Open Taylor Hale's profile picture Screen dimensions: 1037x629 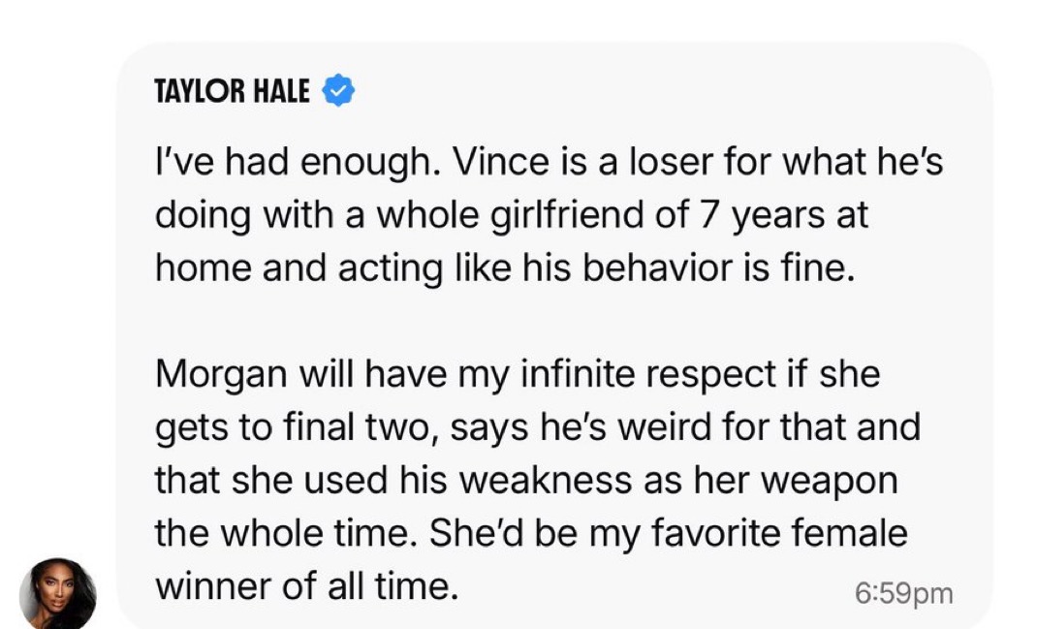coord(57,593)
